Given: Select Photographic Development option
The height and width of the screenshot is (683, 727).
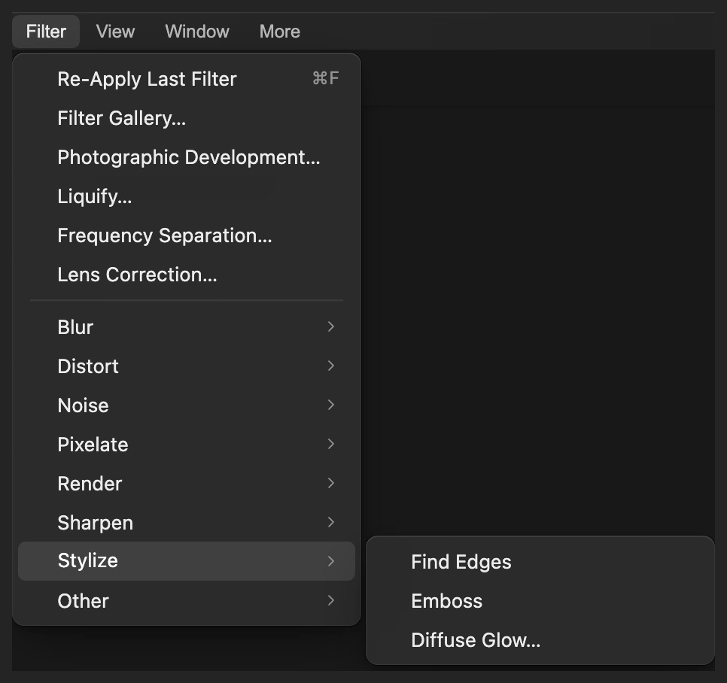Looking at the screenshot, I should click(x=187, y=157).
